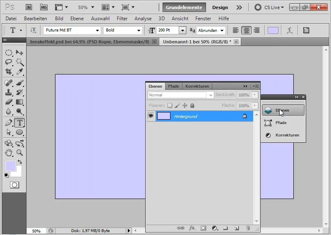Switch to Design workspace

[220, 7]
